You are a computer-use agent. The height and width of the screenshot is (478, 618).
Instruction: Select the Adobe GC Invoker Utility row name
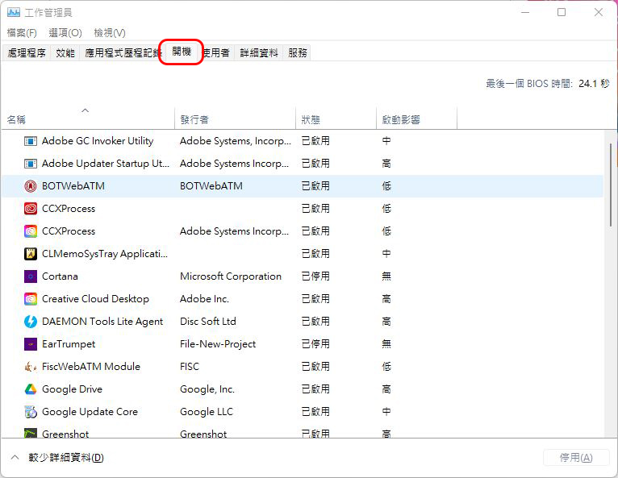tap(98, 141)
